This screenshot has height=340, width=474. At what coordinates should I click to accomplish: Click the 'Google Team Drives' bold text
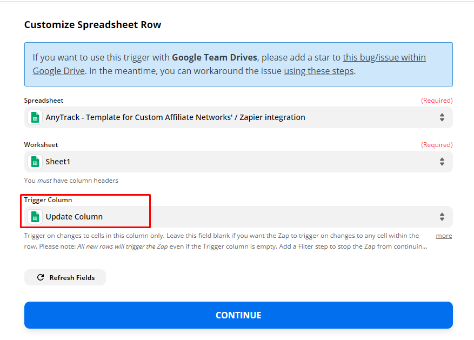(x=215, y=57)
